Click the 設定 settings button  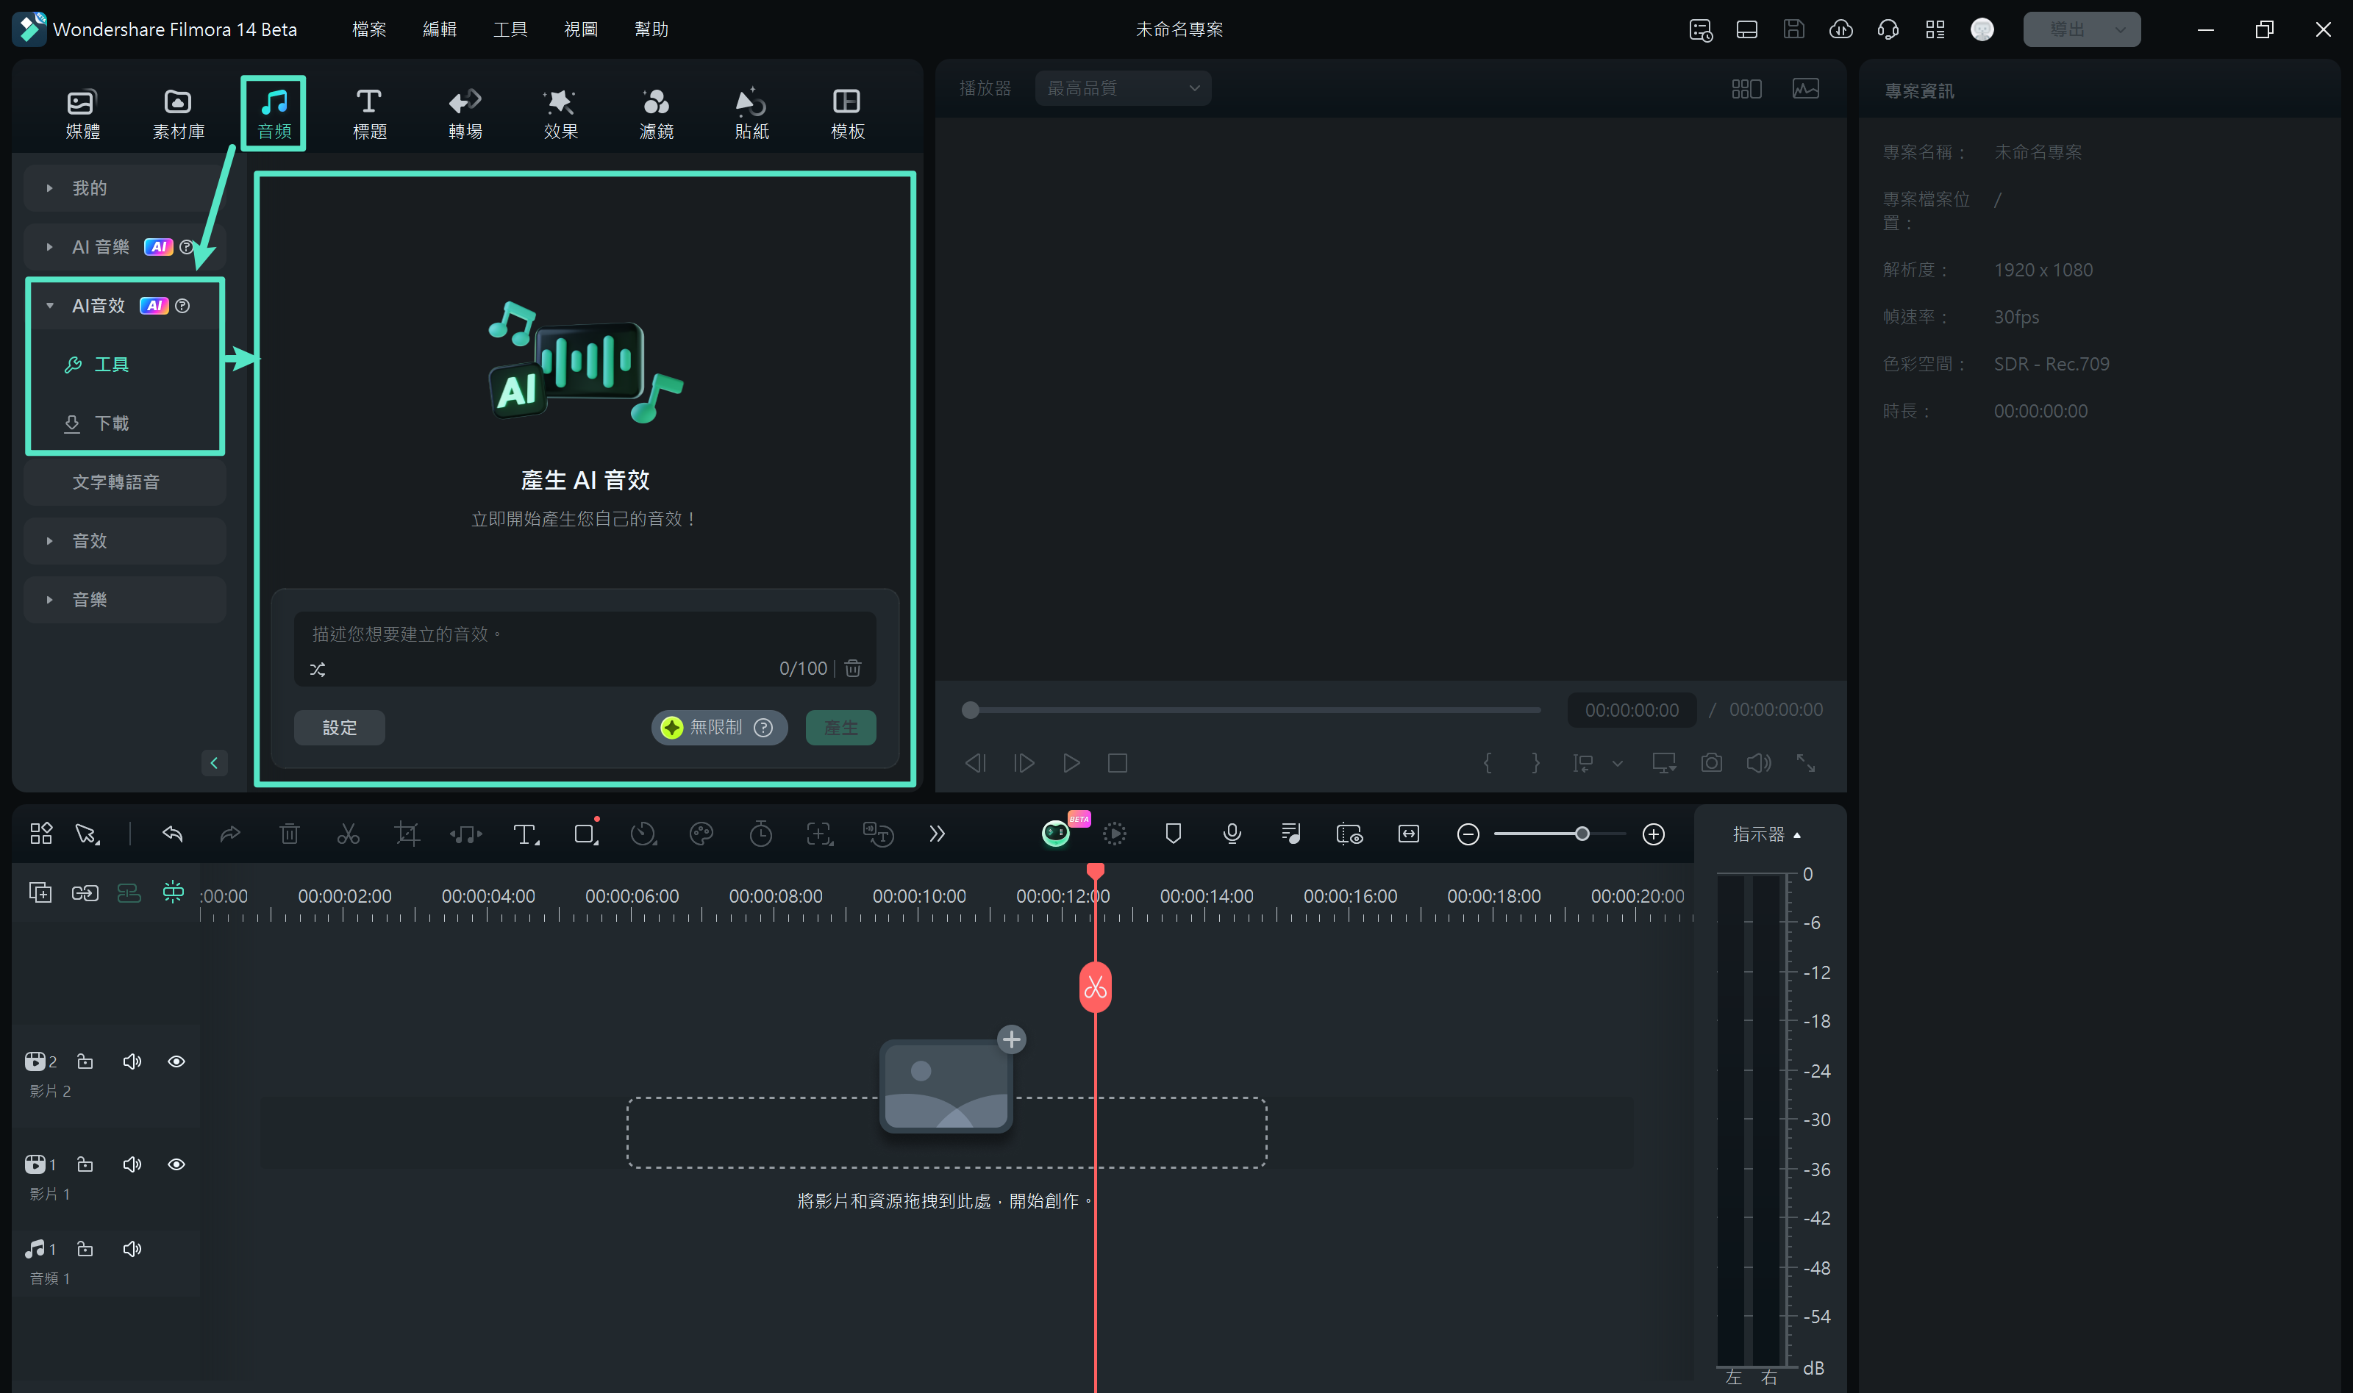click(339, 728)
